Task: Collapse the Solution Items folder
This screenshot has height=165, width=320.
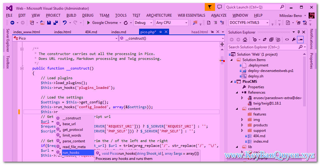Action: pos(231,60)
